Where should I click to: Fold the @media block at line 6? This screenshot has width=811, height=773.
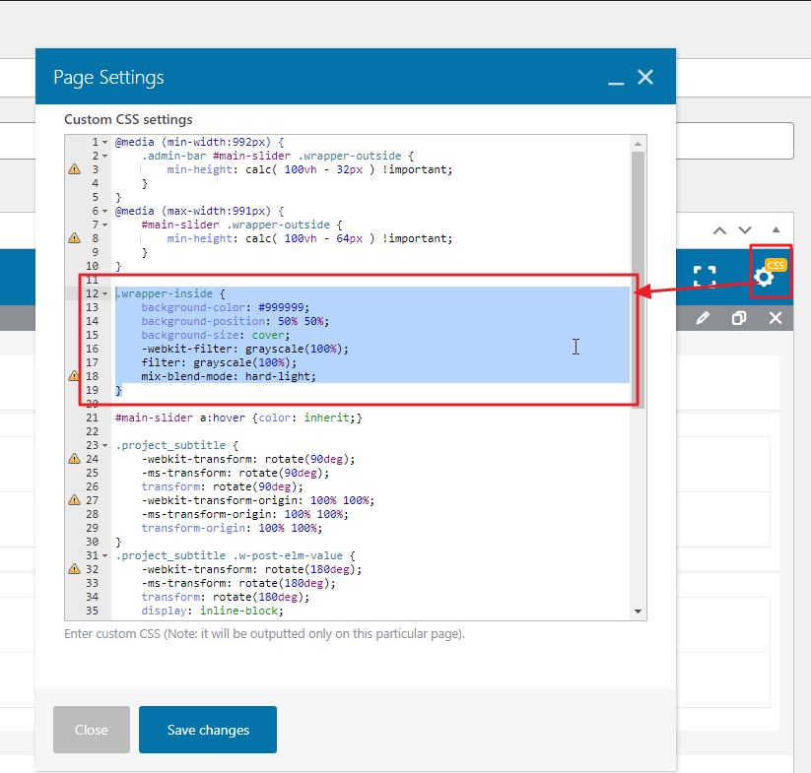tap(105, 211)
